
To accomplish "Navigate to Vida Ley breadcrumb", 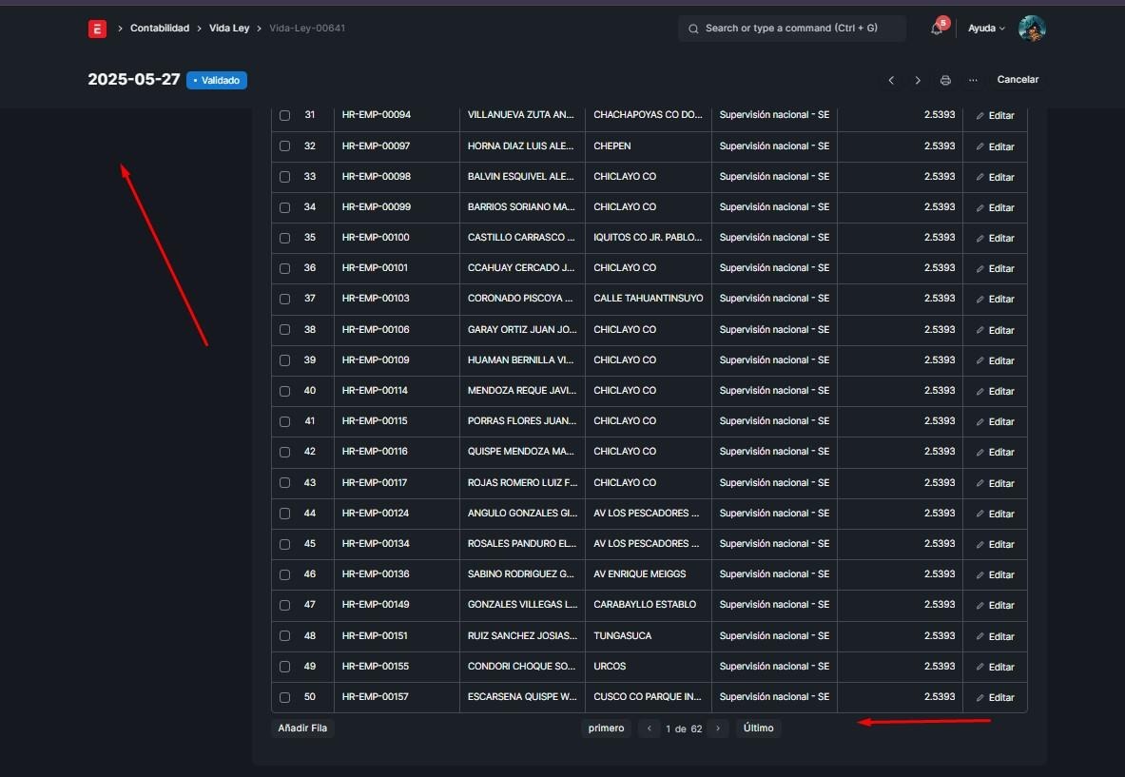I will (x=229, y=29).
